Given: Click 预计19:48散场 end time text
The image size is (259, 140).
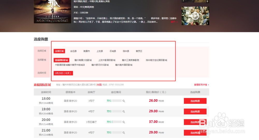Looking at the screenshot, I should click(46, 103).
